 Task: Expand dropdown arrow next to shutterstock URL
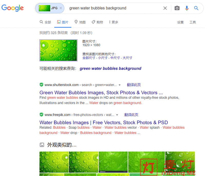point(119,85)
